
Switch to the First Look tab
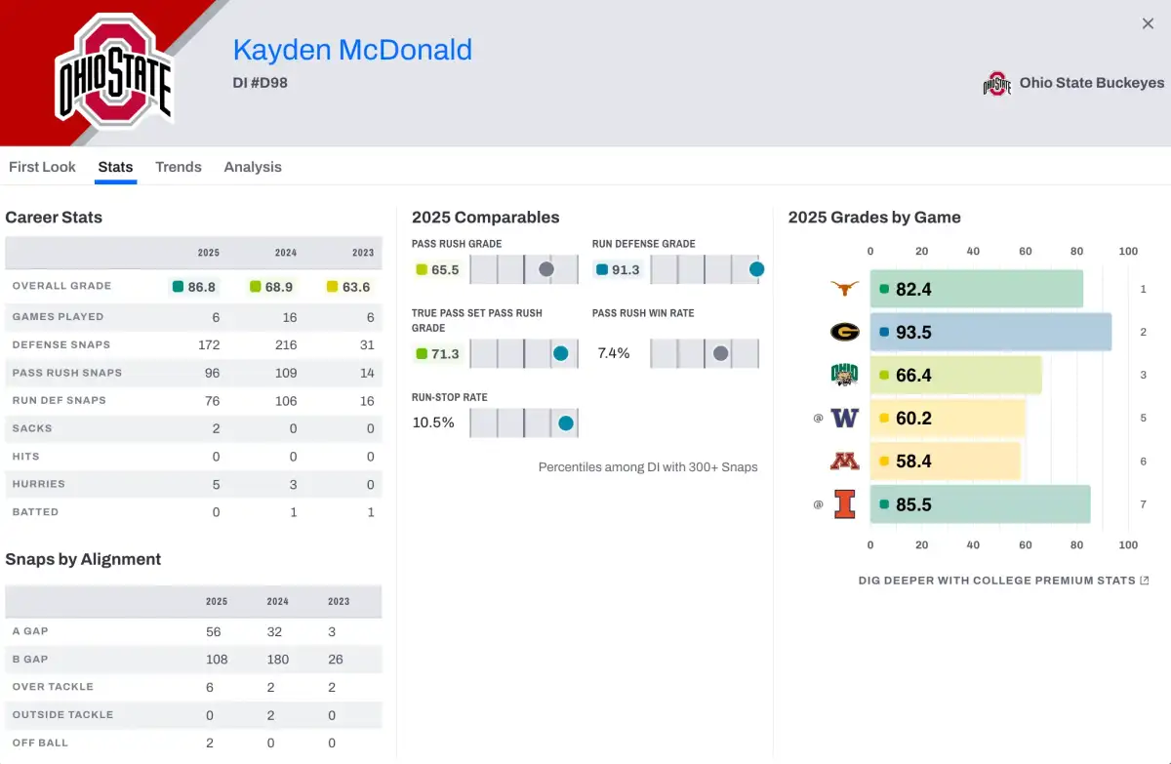pos(42,167)
